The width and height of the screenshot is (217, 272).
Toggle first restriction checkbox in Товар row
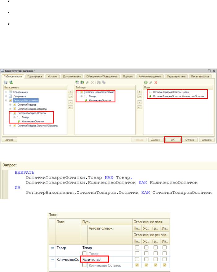point(137,247)
